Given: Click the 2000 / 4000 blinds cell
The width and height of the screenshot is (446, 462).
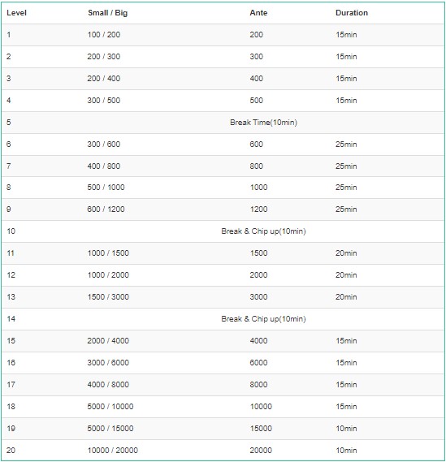Looking at the screenshot, I should (108, 341).
